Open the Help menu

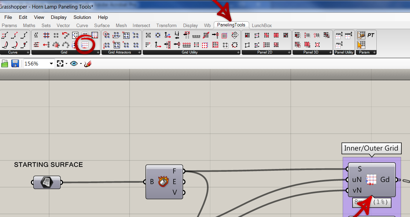click(x=103, y=17)
